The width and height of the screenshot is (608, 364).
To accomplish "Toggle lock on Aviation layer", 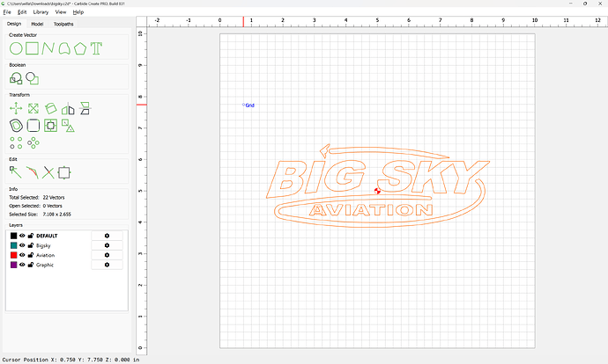I will (x=31, y=255).
